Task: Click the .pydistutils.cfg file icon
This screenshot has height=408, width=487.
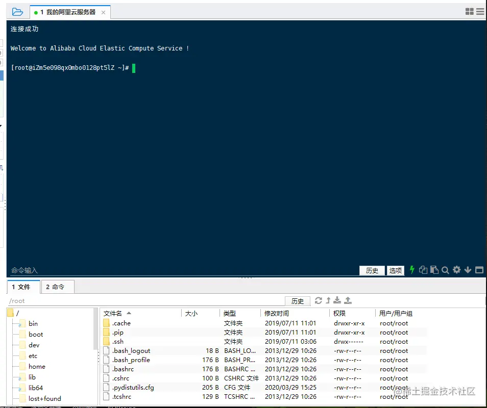Action: click(x=106, y=387)
